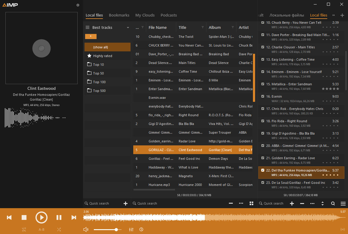
Task: Open library more options ellipsis
Action: [241, 203]
